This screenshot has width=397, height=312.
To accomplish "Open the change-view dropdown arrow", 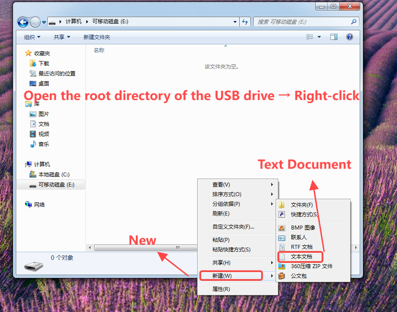I will (x=319, y=37).
